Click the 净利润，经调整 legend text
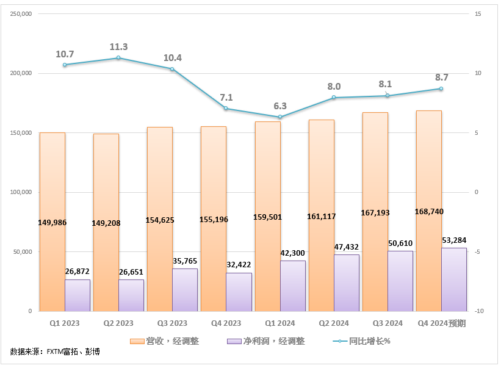Image resolution: width=501 pixels, height=371 pixels. click(274, 341)
